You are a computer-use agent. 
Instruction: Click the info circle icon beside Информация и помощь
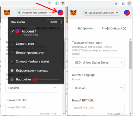(12, 71)
